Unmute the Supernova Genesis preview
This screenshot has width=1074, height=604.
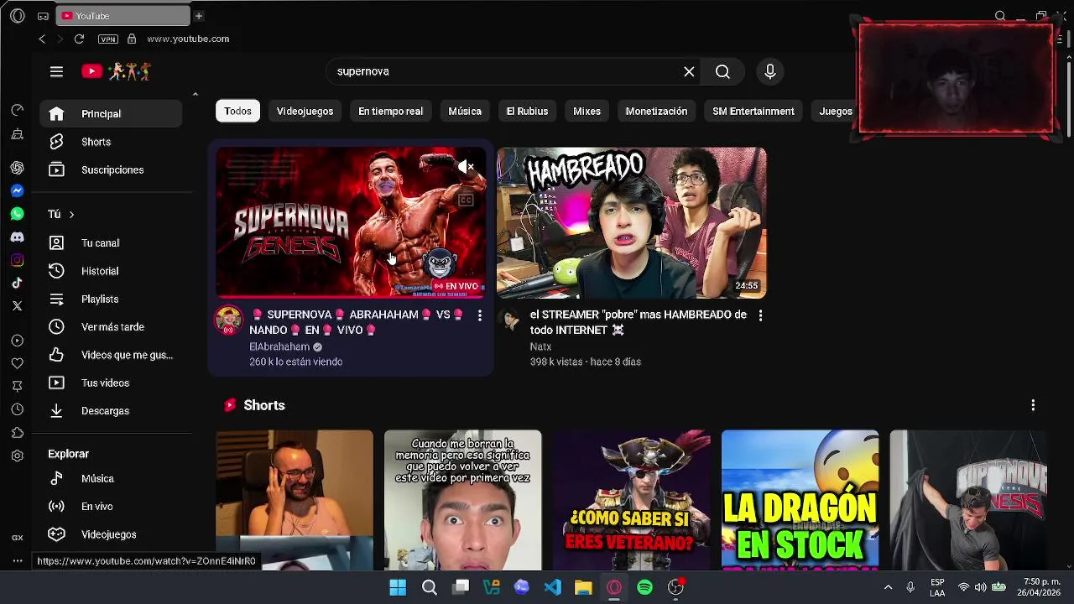(x=467, y=167)
